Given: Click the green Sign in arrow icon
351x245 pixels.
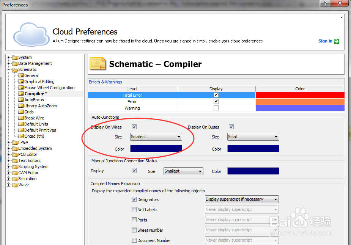Looking at the screenshot, I should click(337, 41).
